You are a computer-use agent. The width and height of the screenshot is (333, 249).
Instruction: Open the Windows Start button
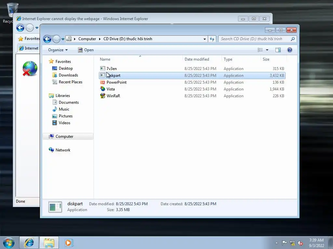(x=9, y=243)
